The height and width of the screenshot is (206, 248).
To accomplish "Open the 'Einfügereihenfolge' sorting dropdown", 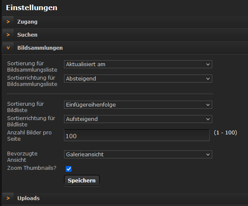I will (138, 105).
